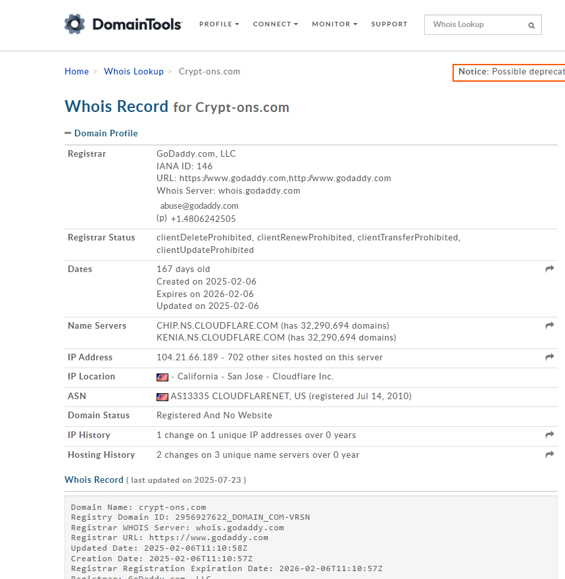This screenshot has width=565, height=579.
Task: Go to the Home breadcrumb link
Action: [x=77, y=71]
